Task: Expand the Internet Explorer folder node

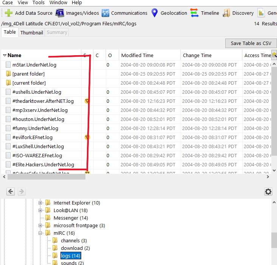Action: tap(40, 203)
